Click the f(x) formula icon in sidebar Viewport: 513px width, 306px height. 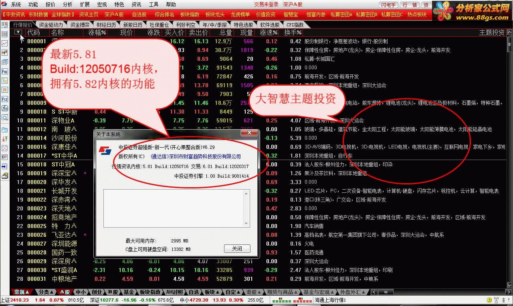tap(4, 108)
